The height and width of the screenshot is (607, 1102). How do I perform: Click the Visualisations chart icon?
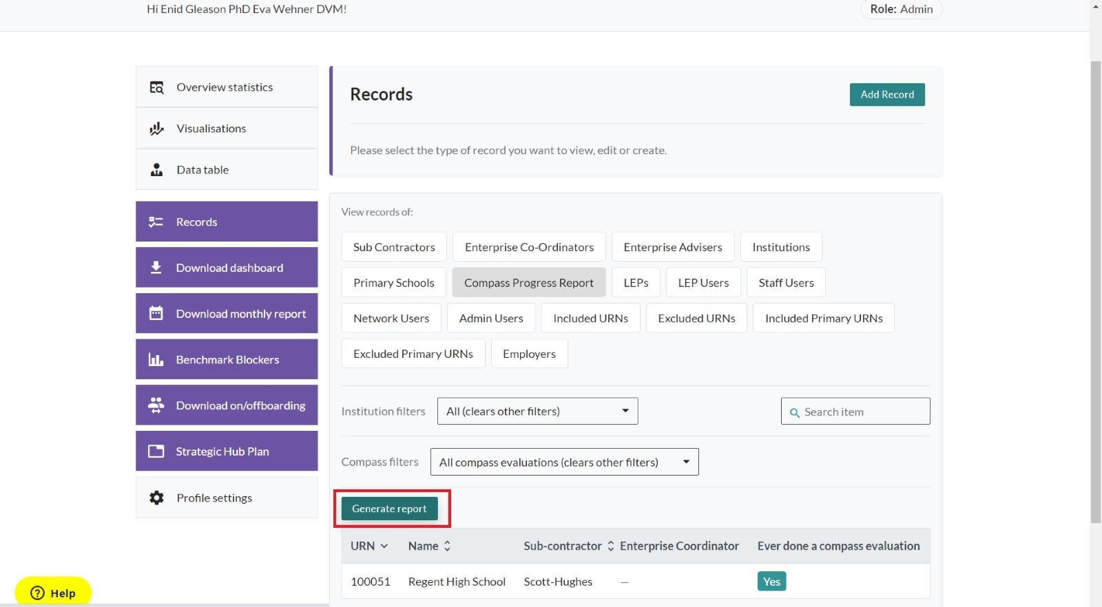coord(157,129)
